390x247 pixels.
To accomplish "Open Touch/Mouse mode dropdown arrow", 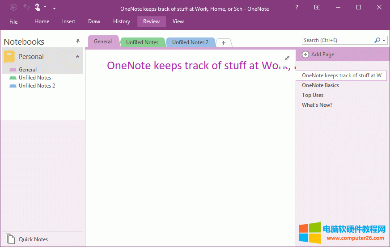I will point(45,7).
